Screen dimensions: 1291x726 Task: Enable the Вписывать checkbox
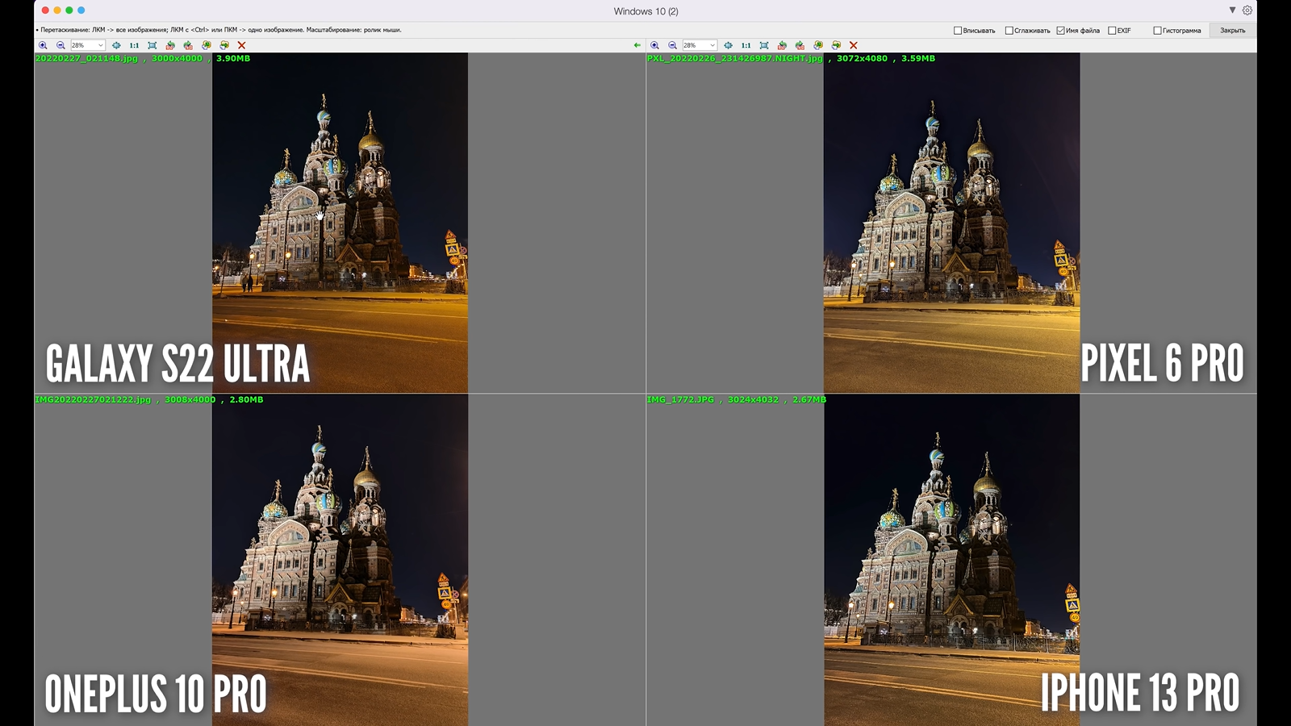[x=958, y=31]
